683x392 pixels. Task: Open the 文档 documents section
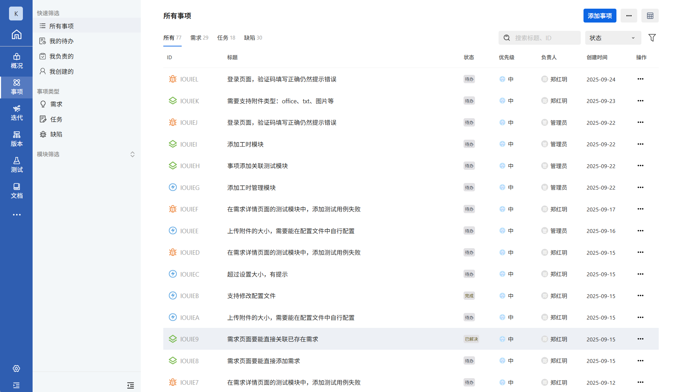click(x=16, y=191)
